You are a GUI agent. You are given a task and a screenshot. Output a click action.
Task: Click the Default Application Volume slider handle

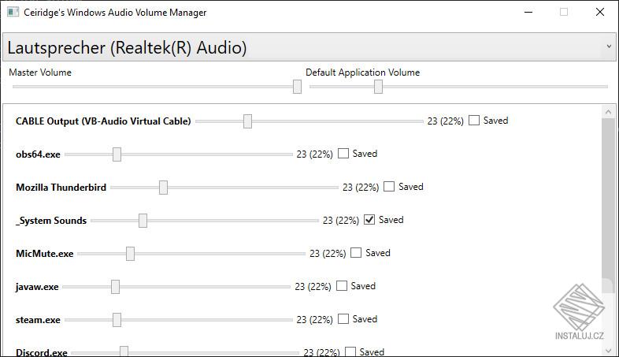click(378, 87)
